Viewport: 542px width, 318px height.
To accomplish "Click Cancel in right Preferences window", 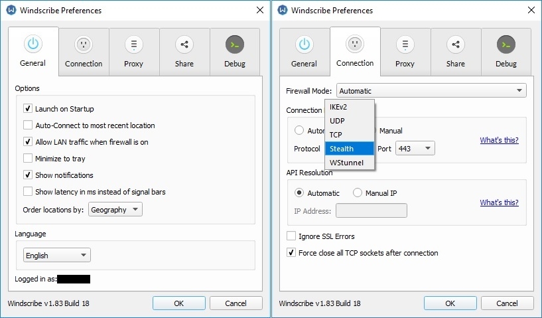I will pos(507,303).
